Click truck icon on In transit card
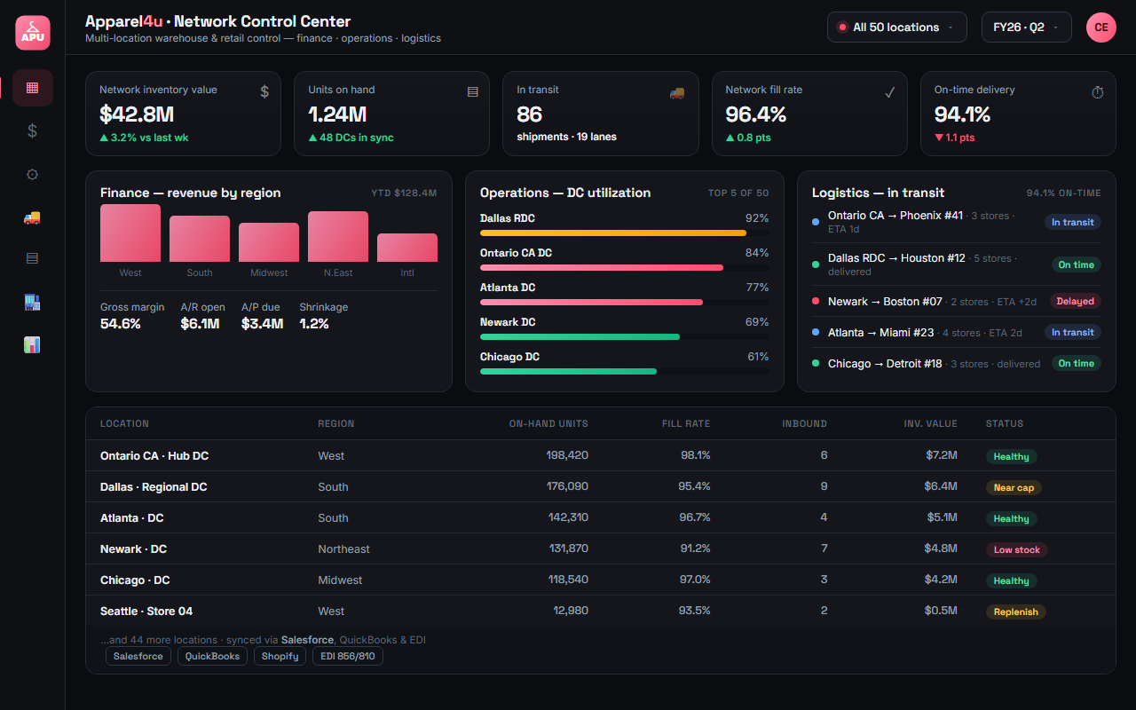 pos(677,91)
